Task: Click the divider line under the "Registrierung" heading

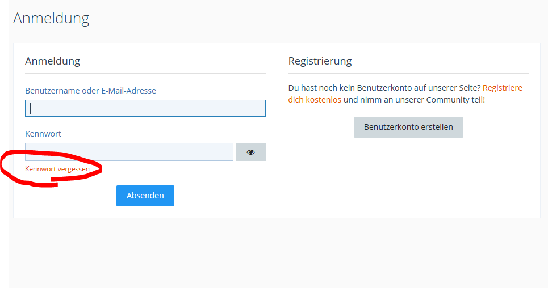Action: tap(408, 73)
